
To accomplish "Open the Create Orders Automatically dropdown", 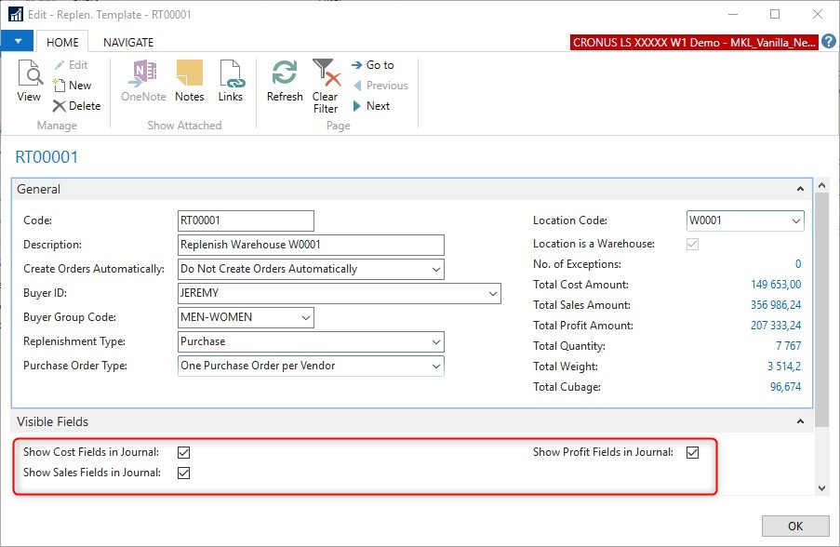I will [436, 269].
